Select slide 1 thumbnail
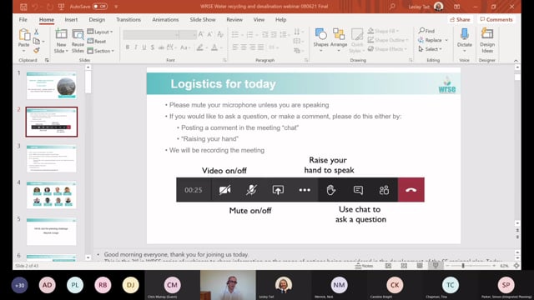This screenshot has height=300, width=534. [52, 85]
